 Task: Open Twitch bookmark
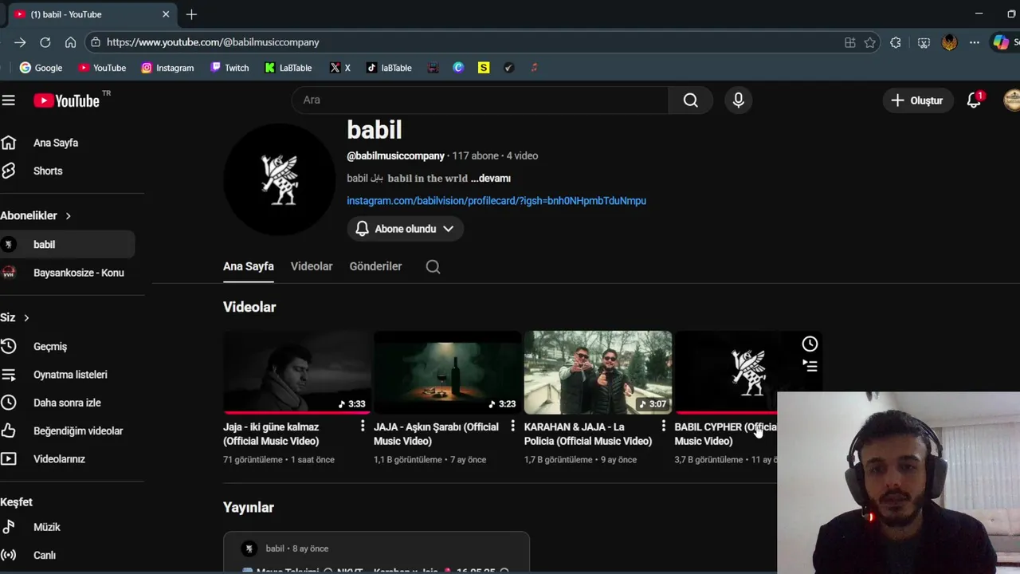[229, 68]
